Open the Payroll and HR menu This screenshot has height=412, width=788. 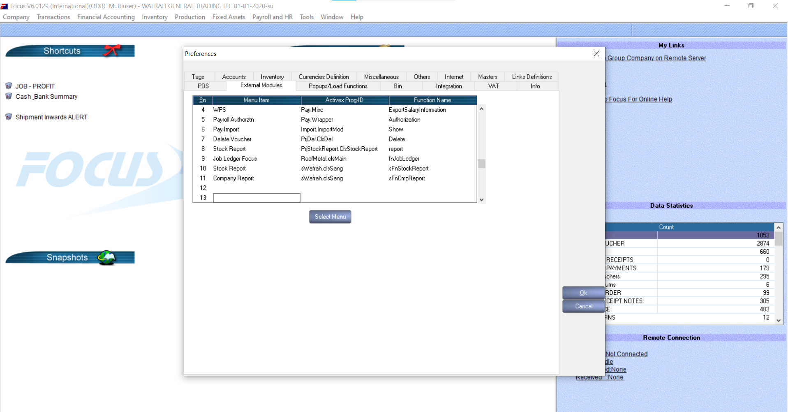click(272, 17)
